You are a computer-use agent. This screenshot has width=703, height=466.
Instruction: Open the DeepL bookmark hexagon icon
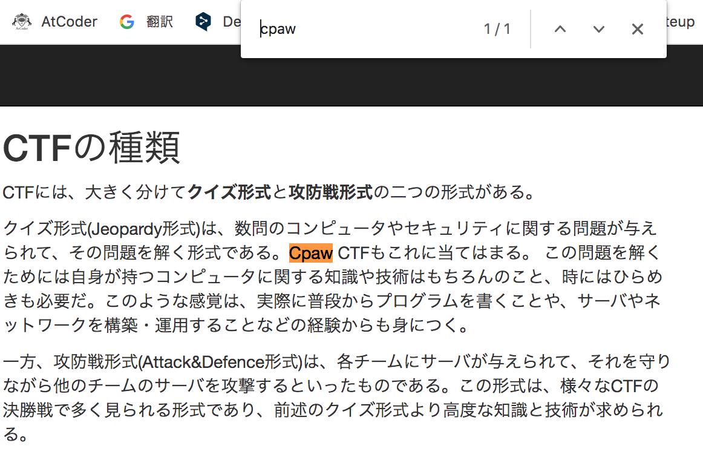click(203, 22)
